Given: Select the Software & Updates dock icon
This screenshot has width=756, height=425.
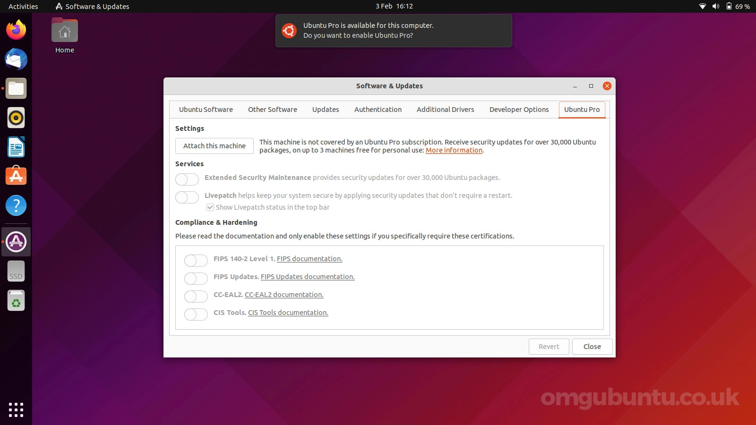Looking at the screenshot, I should click(x=16, y=242).
